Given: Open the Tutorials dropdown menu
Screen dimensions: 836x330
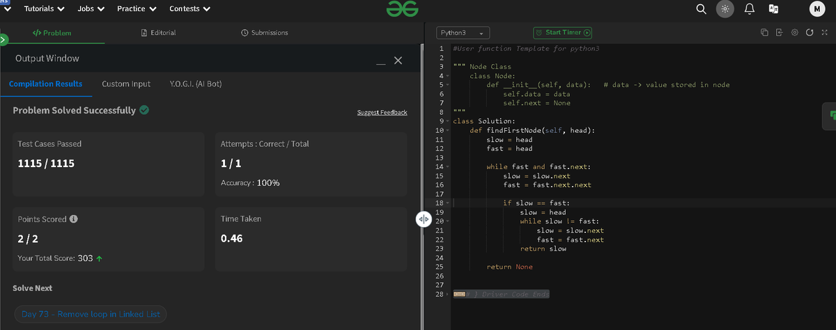Looking at the screenshot, I should pos(45,9).
